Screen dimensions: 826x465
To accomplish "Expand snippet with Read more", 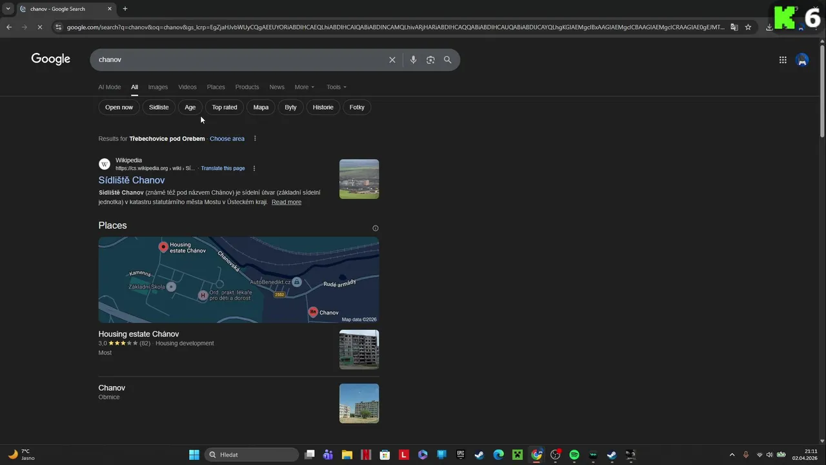I will click(x=287, y=202).
